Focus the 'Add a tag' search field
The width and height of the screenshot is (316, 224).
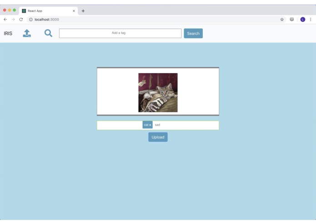click(120, 33)
